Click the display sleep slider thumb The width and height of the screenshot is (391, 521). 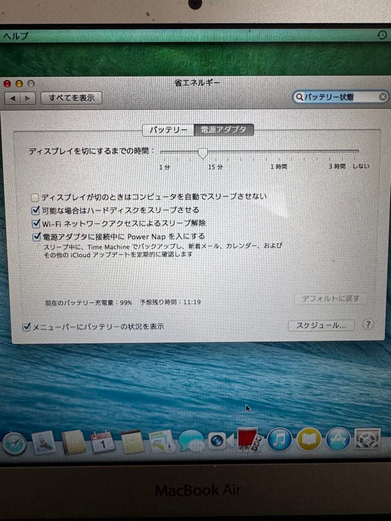pos(203,153)
